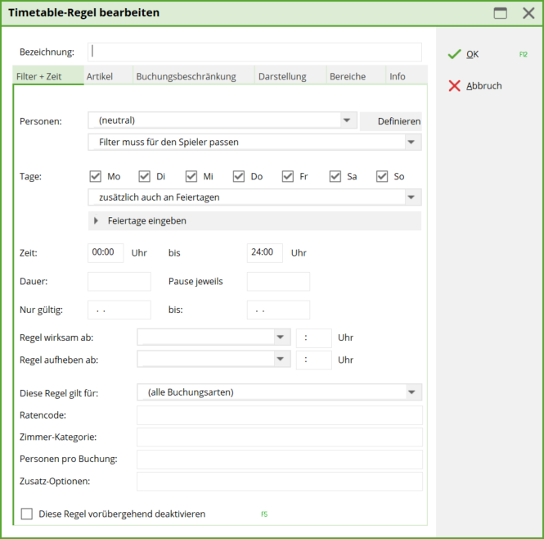Enable 'Diese Regel vorübergehend deaktivieren' checkbox
The width and height of the screenshot is (544, 539).
(x=27, y=514)
